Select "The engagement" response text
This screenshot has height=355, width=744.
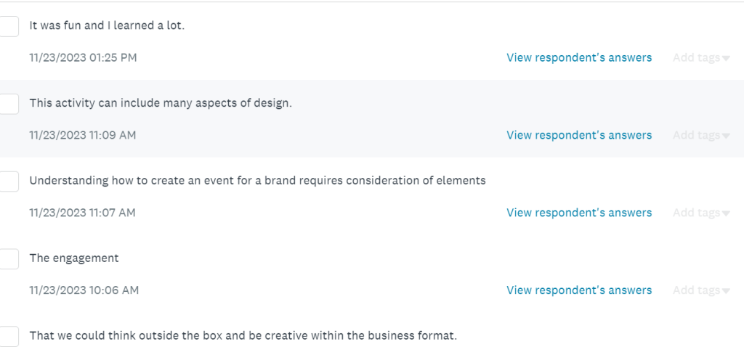click(x=74, y=258)
